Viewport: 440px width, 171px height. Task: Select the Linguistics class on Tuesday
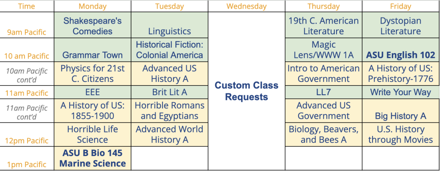pyautogui.click(x=169, y=25)
